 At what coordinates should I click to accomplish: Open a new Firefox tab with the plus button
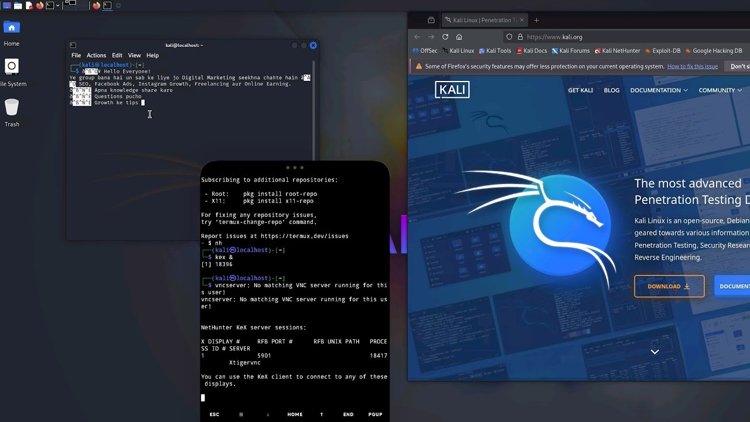[536, 20]
